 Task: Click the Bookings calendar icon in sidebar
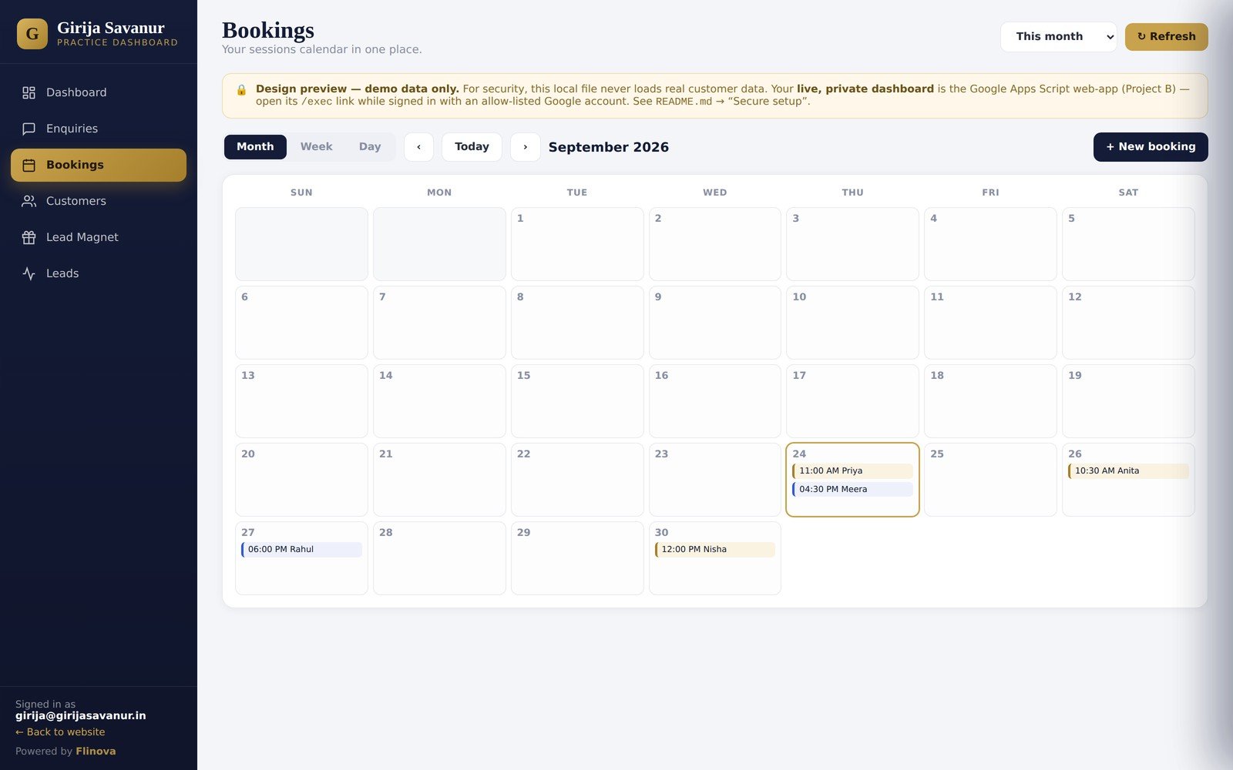[x=29, y=165]
